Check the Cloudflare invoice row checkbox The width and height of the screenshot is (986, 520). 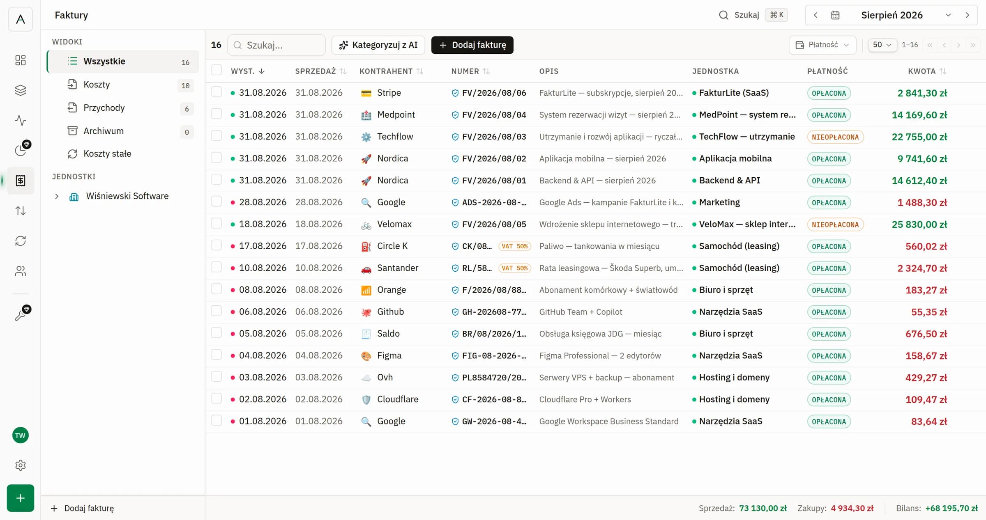coord(217,399)
